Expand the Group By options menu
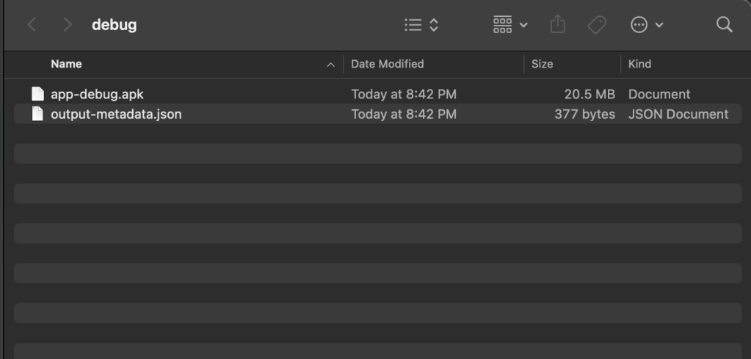The width and height of the screenshot is (751, 359). click(509, 25)
